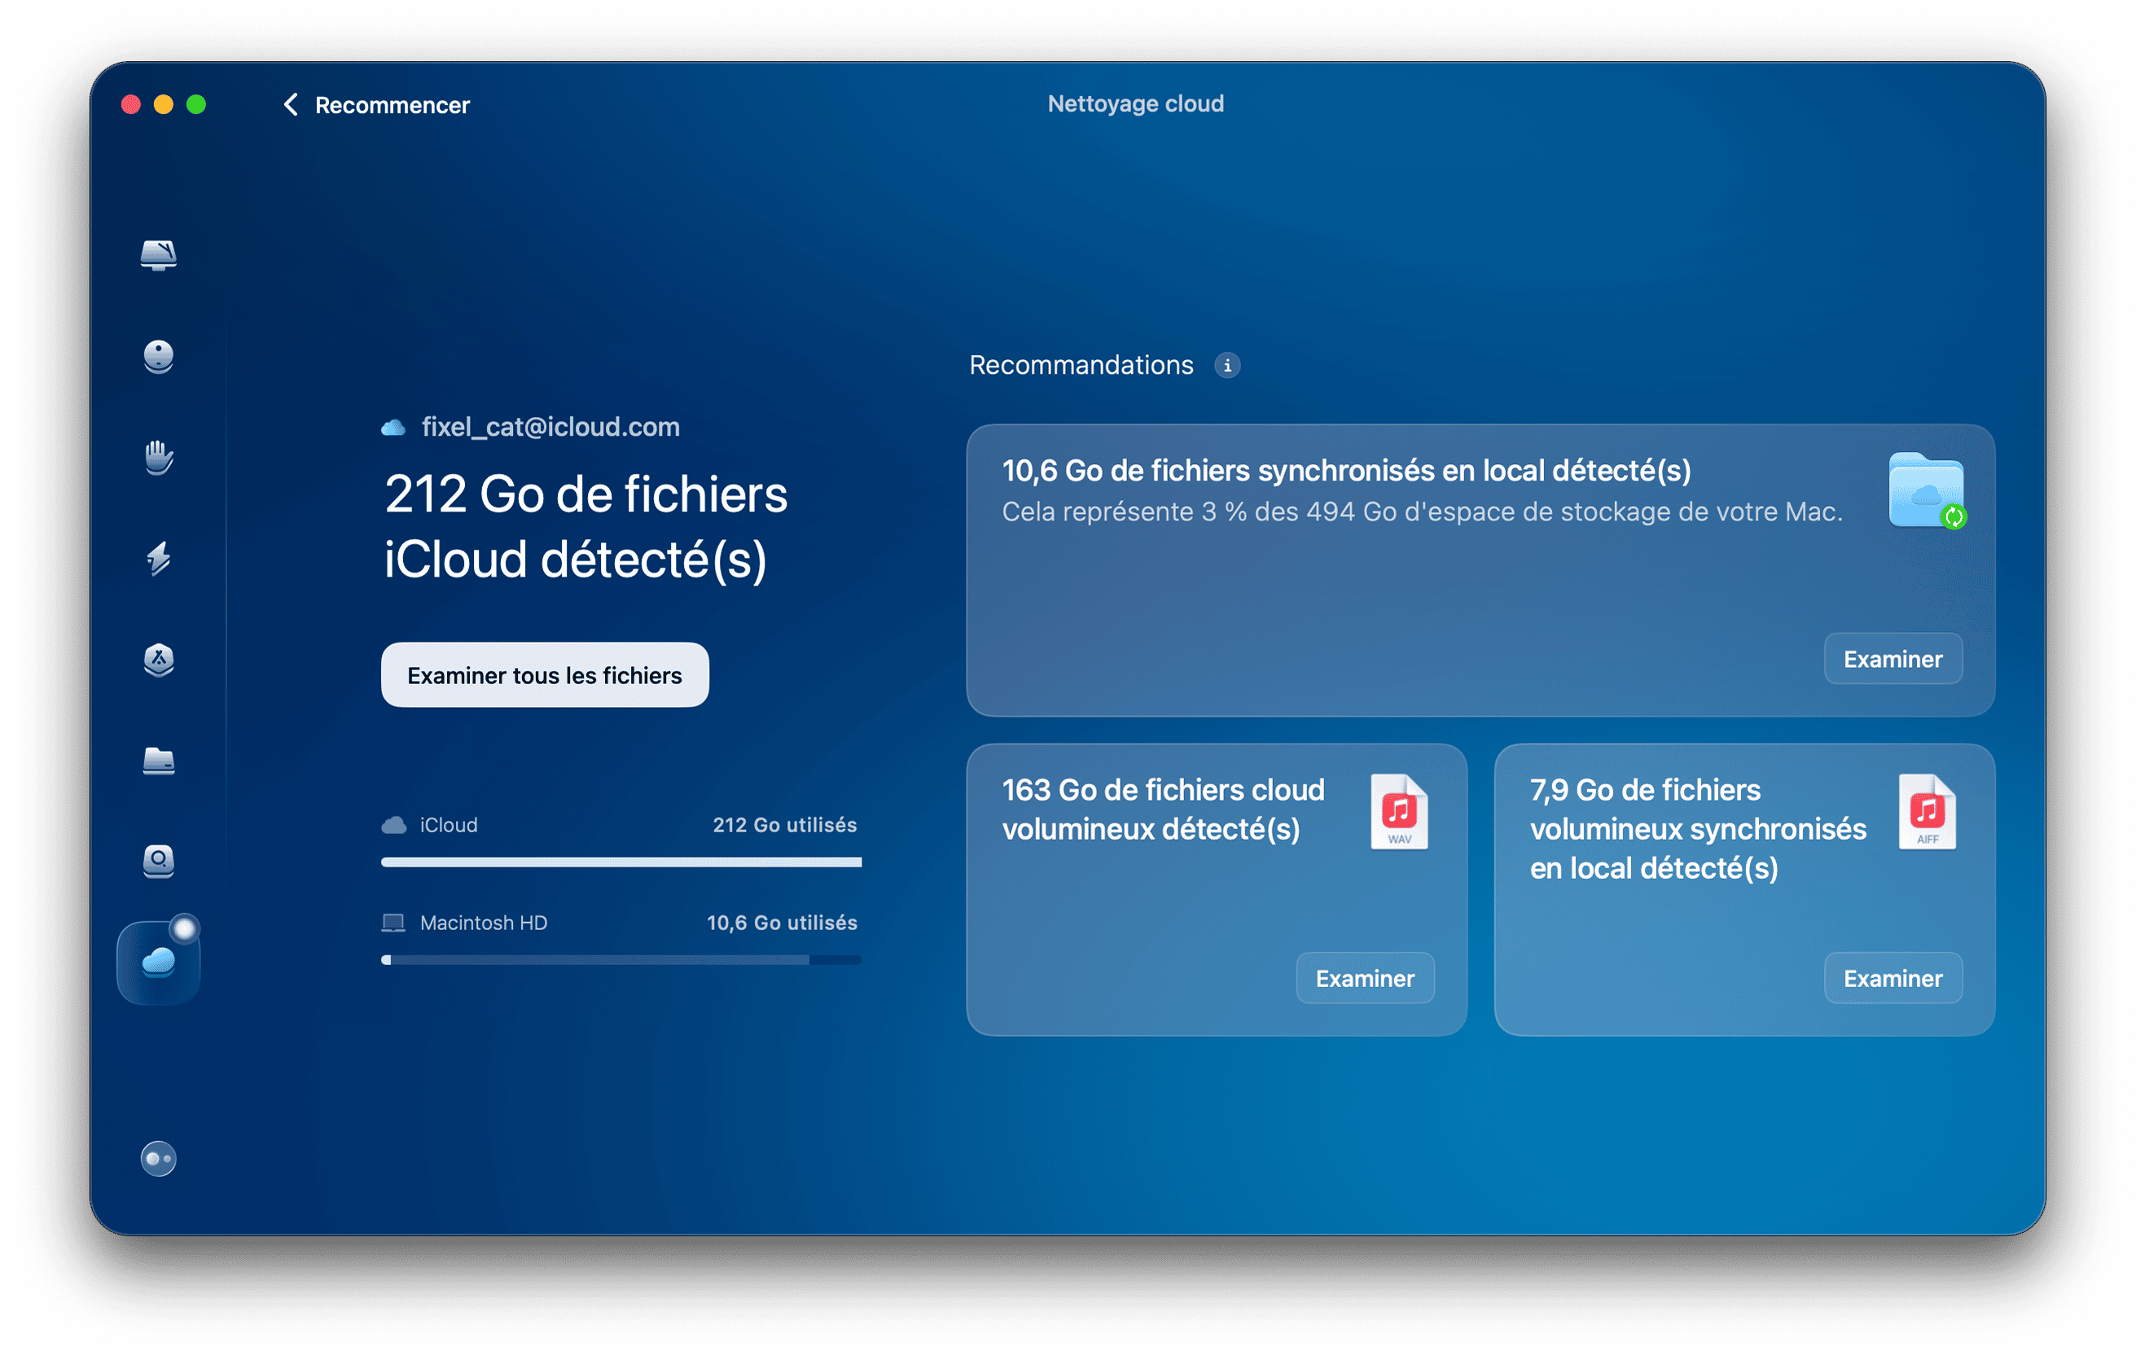
Task: Open the Assistant at the sidebar bottom
Action: pyautogui.click(x=158, y=1158)
